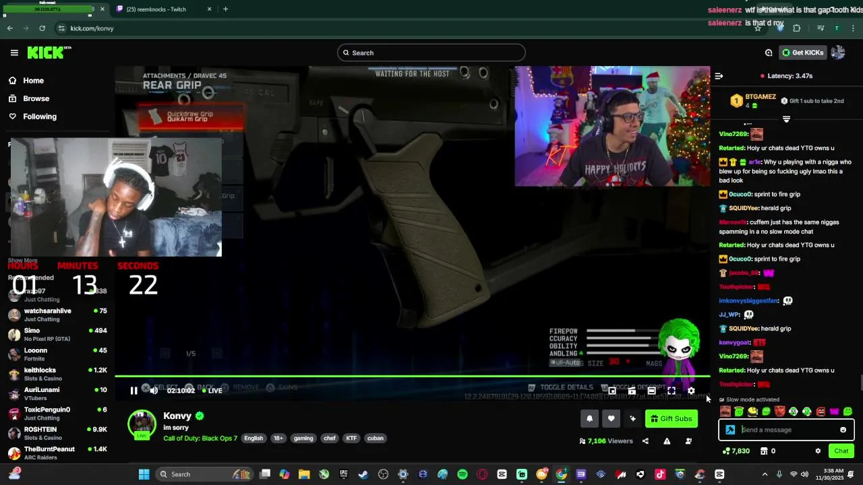Open chat settings gear
This screenshot has height=485, width=863.
tap(818, 451)
